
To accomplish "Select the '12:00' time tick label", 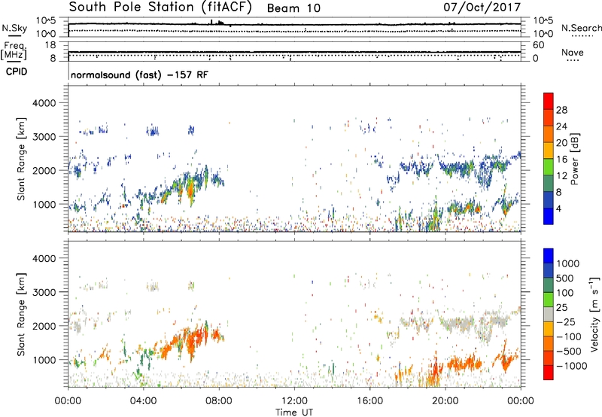I will click(294, 401).
